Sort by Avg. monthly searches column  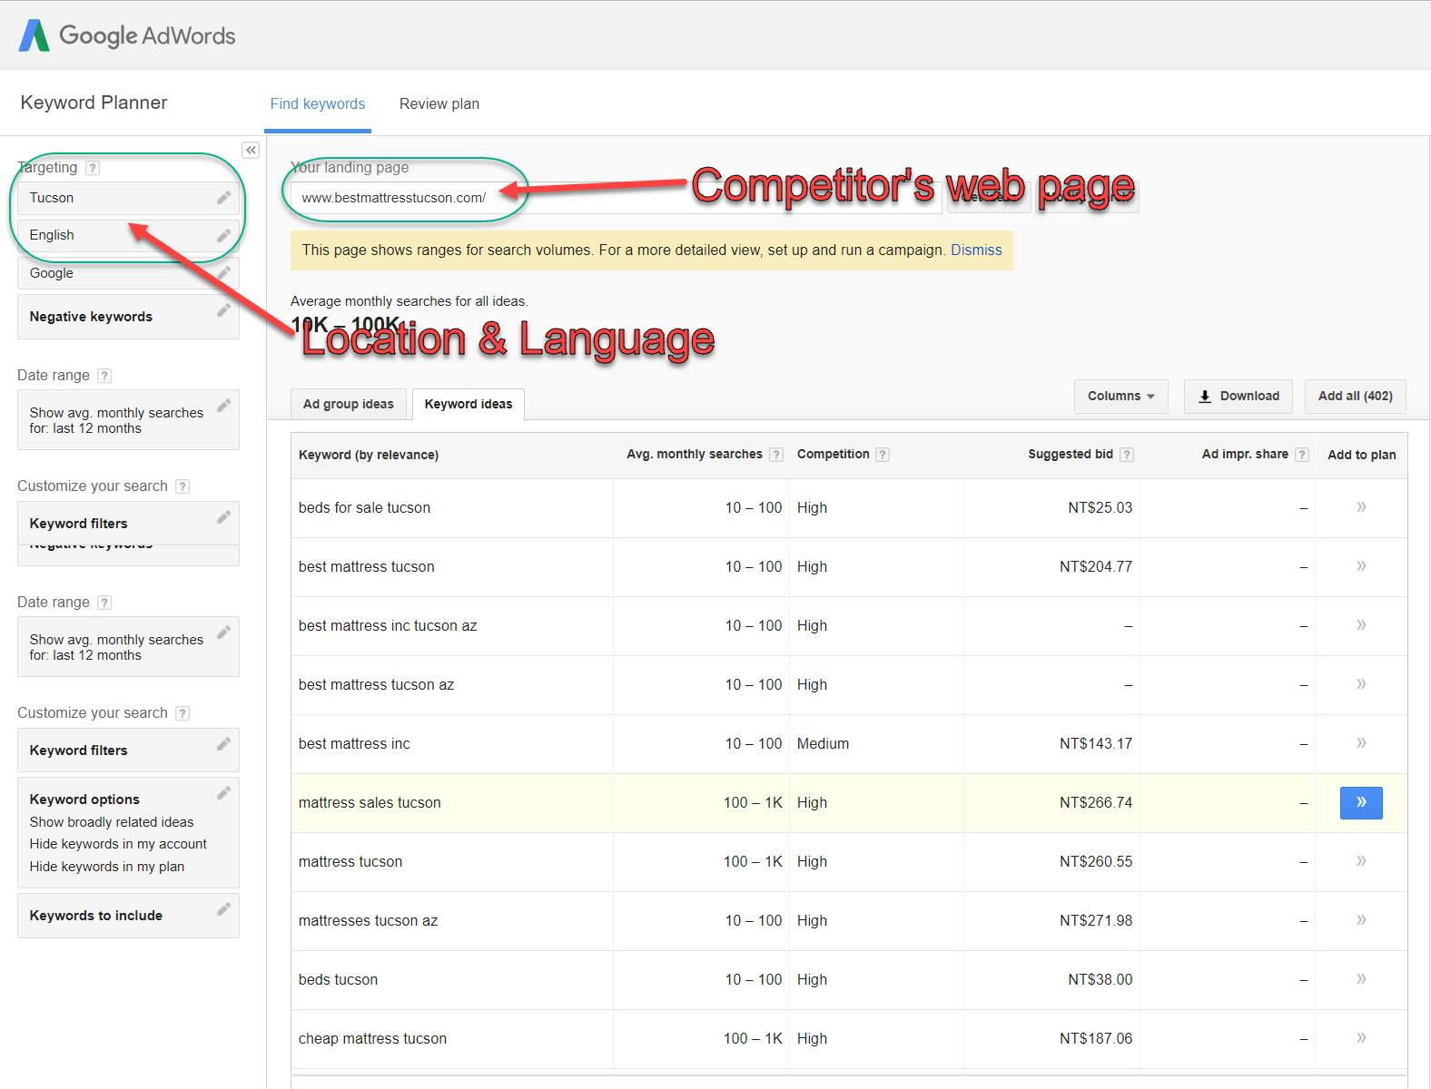(694, 455)
